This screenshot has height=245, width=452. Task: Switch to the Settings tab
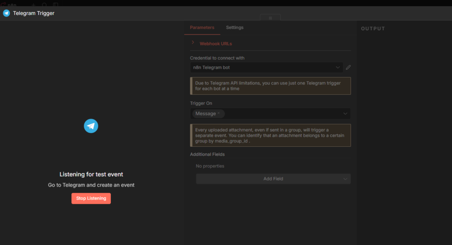click(235, 27)
